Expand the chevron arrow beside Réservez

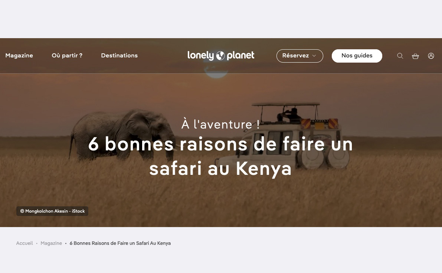point(314,56)
